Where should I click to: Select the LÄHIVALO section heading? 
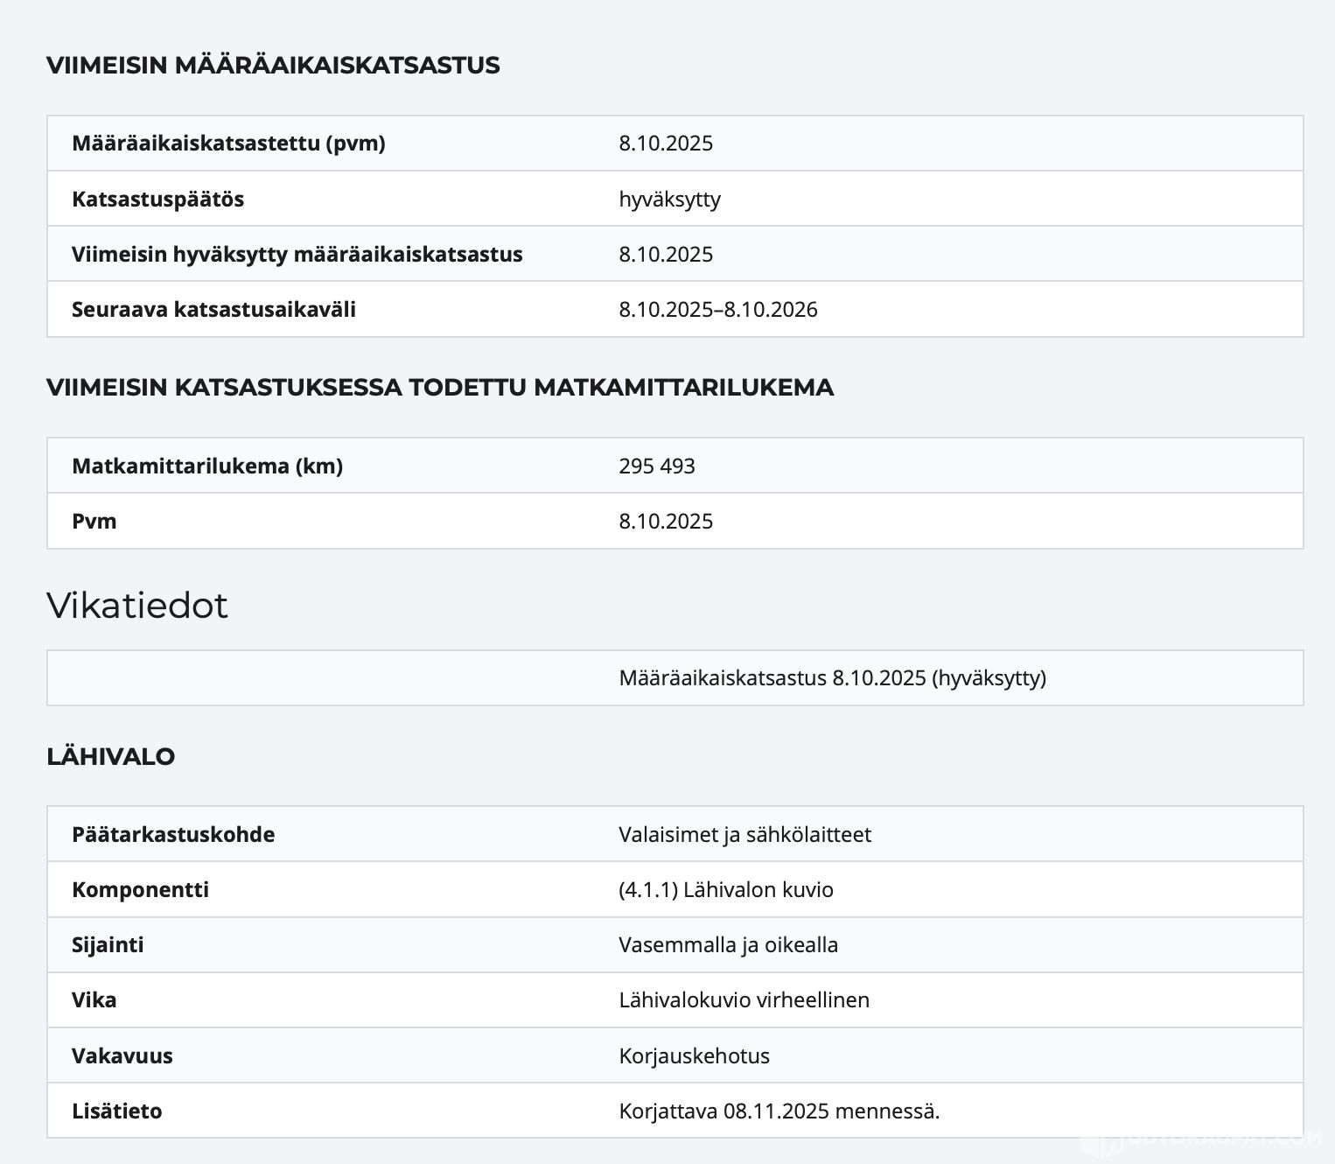[111, 757]
